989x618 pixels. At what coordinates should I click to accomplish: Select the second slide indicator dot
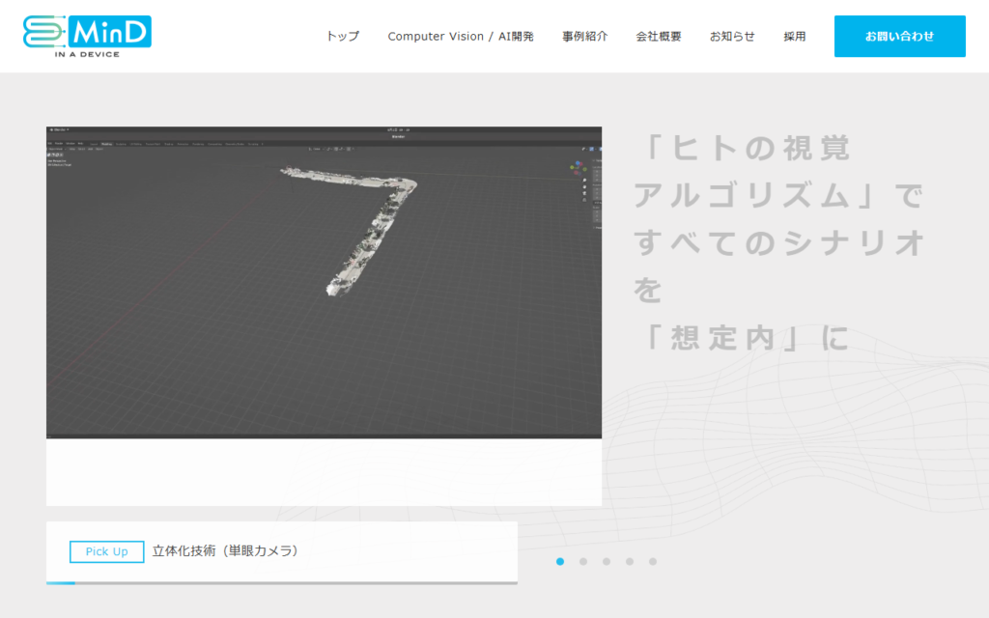coord(583,561)
